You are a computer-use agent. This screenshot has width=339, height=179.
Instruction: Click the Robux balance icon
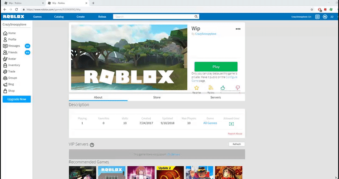click(x=325, y=17)
